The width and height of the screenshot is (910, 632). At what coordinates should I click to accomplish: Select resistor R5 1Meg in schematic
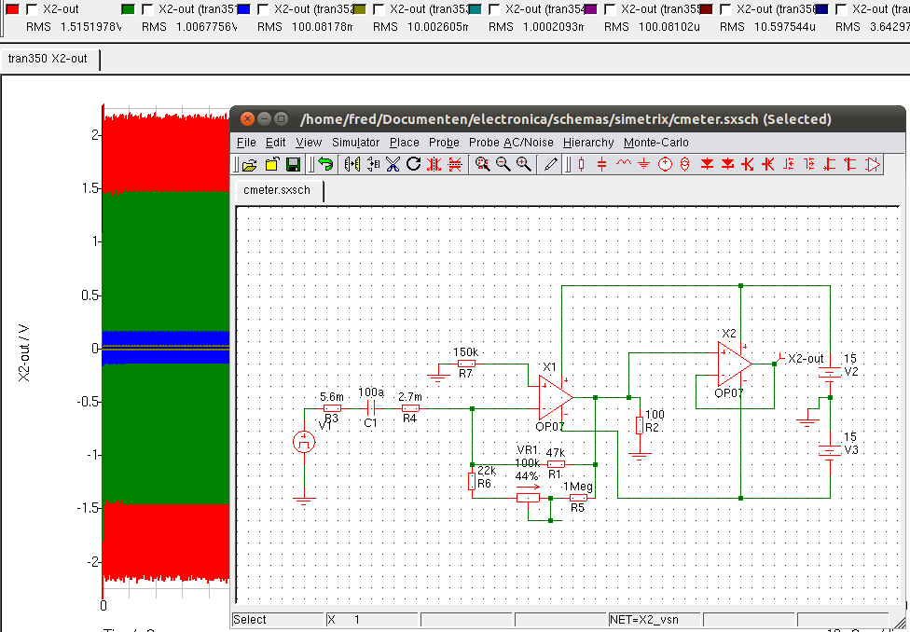(578, 498)
